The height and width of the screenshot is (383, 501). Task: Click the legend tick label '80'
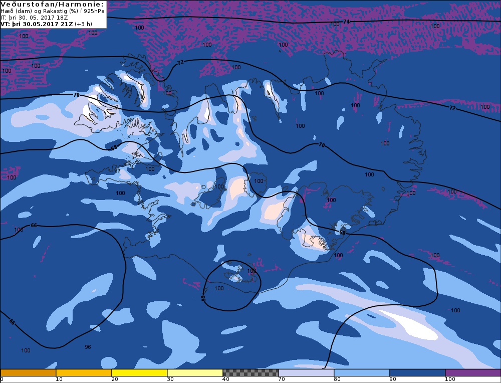click(337, 379)
